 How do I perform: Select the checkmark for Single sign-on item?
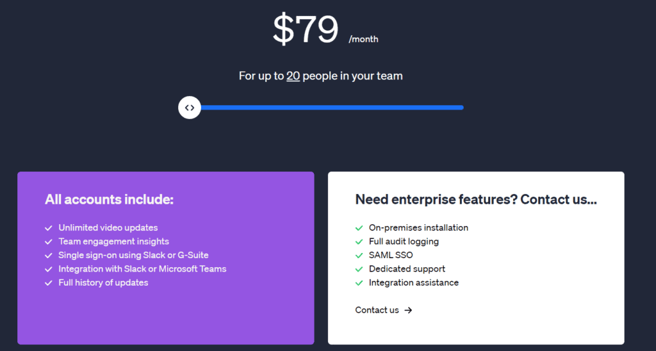tap(48, 256)
